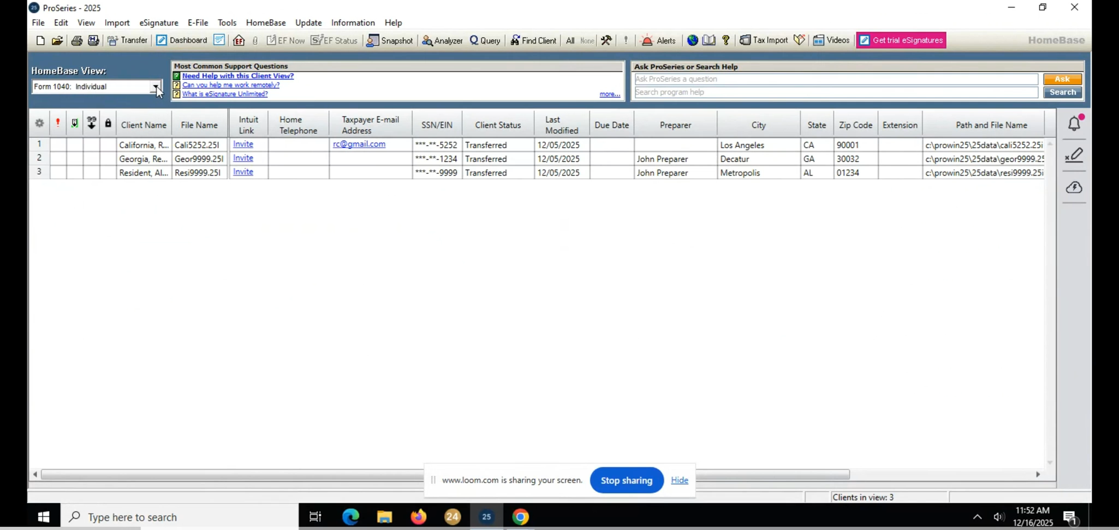Show hidden system tray icons
1119x530 pixels.
coord(977,517)
